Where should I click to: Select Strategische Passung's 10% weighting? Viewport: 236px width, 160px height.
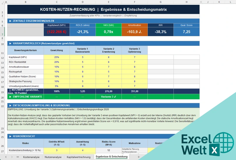57,81
